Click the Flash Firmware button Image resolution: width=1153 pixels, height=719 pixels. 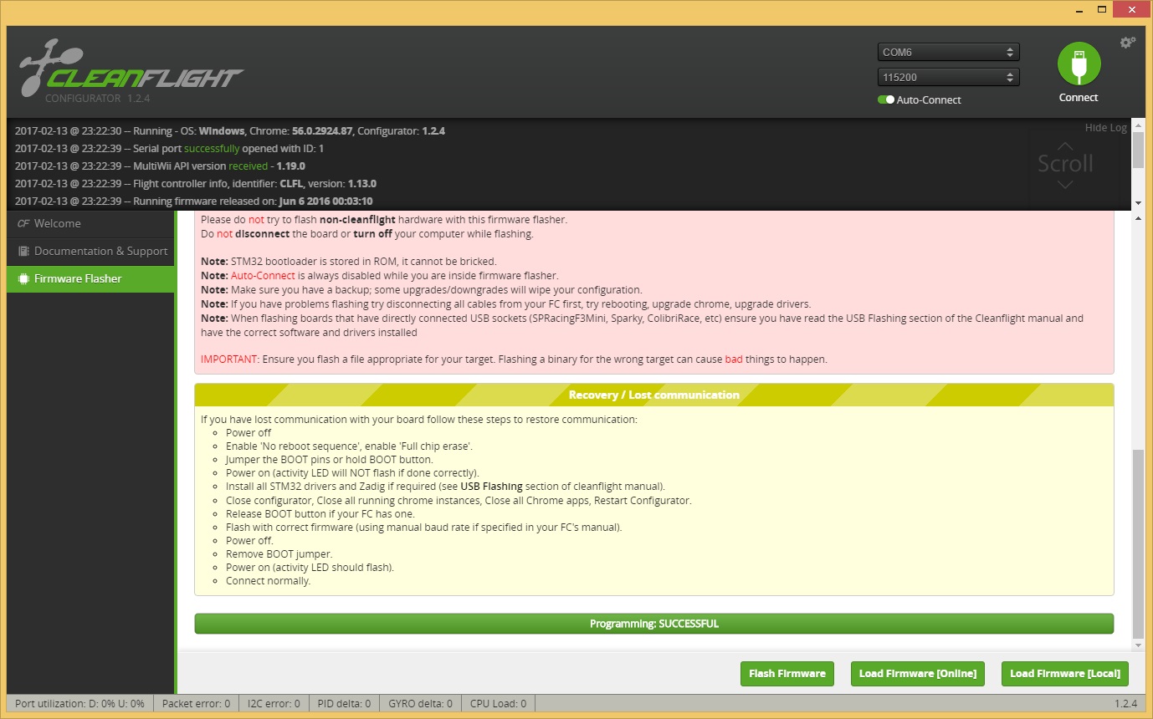tap(787, 674)
